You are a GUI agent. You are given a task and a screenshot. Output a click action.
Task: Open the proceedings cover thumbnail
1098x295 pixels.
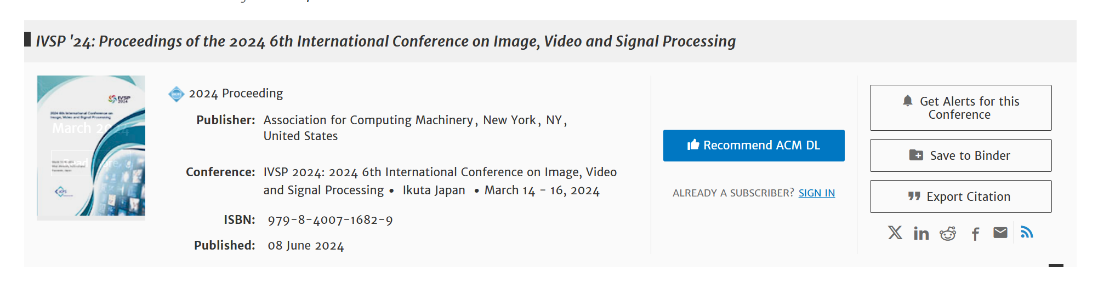tap(91, 147)
